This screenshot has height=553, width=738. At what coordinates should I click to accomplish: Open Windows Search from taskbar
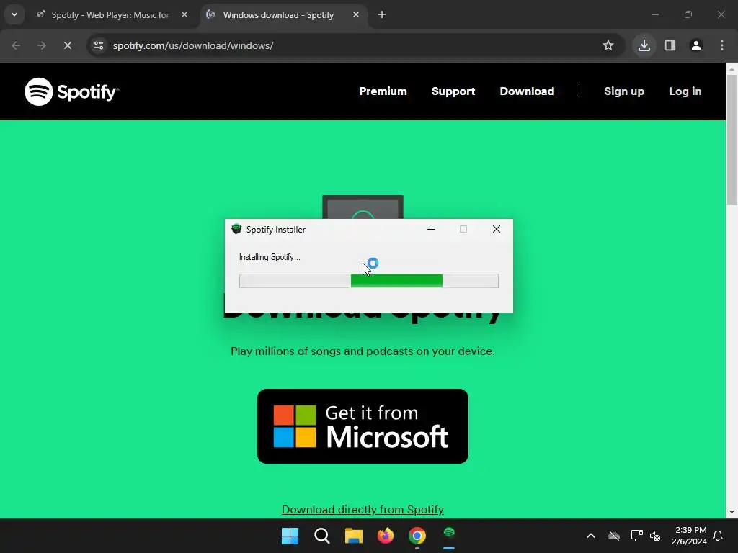(322, 536)
